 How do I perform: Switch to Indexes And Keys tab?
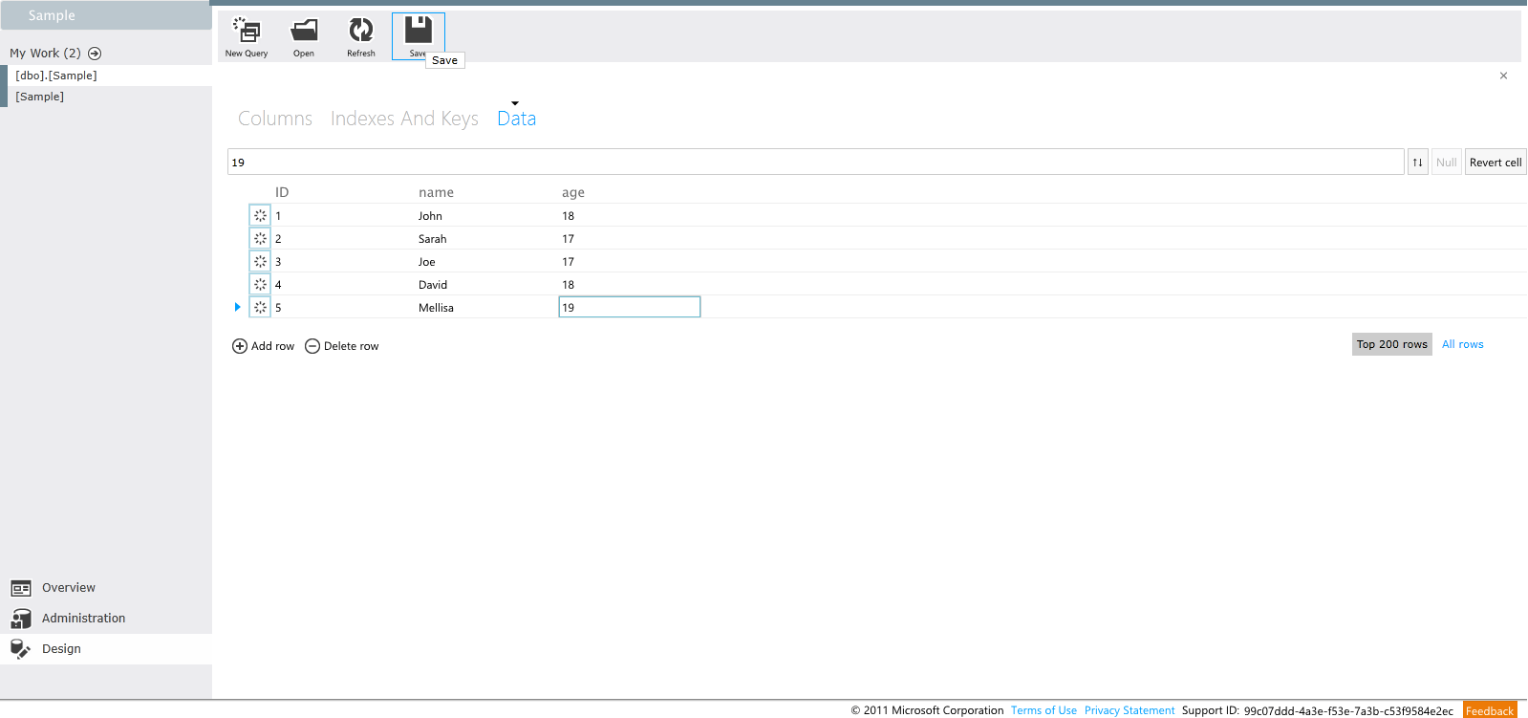point(404,119)
